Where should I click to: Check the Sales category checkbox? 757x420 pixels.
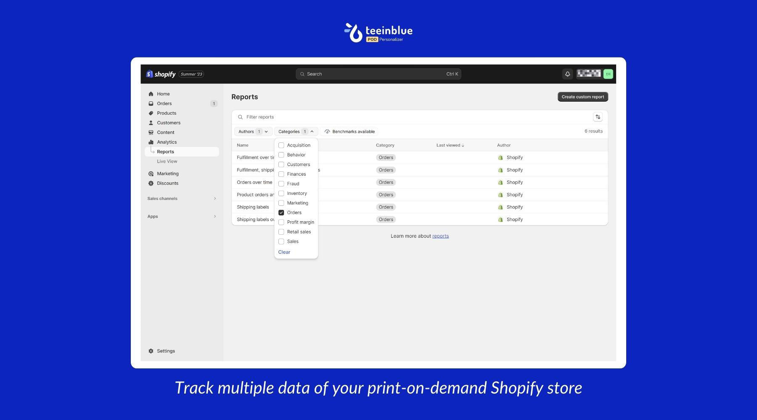pyautogui.click(x=281, y=242)
